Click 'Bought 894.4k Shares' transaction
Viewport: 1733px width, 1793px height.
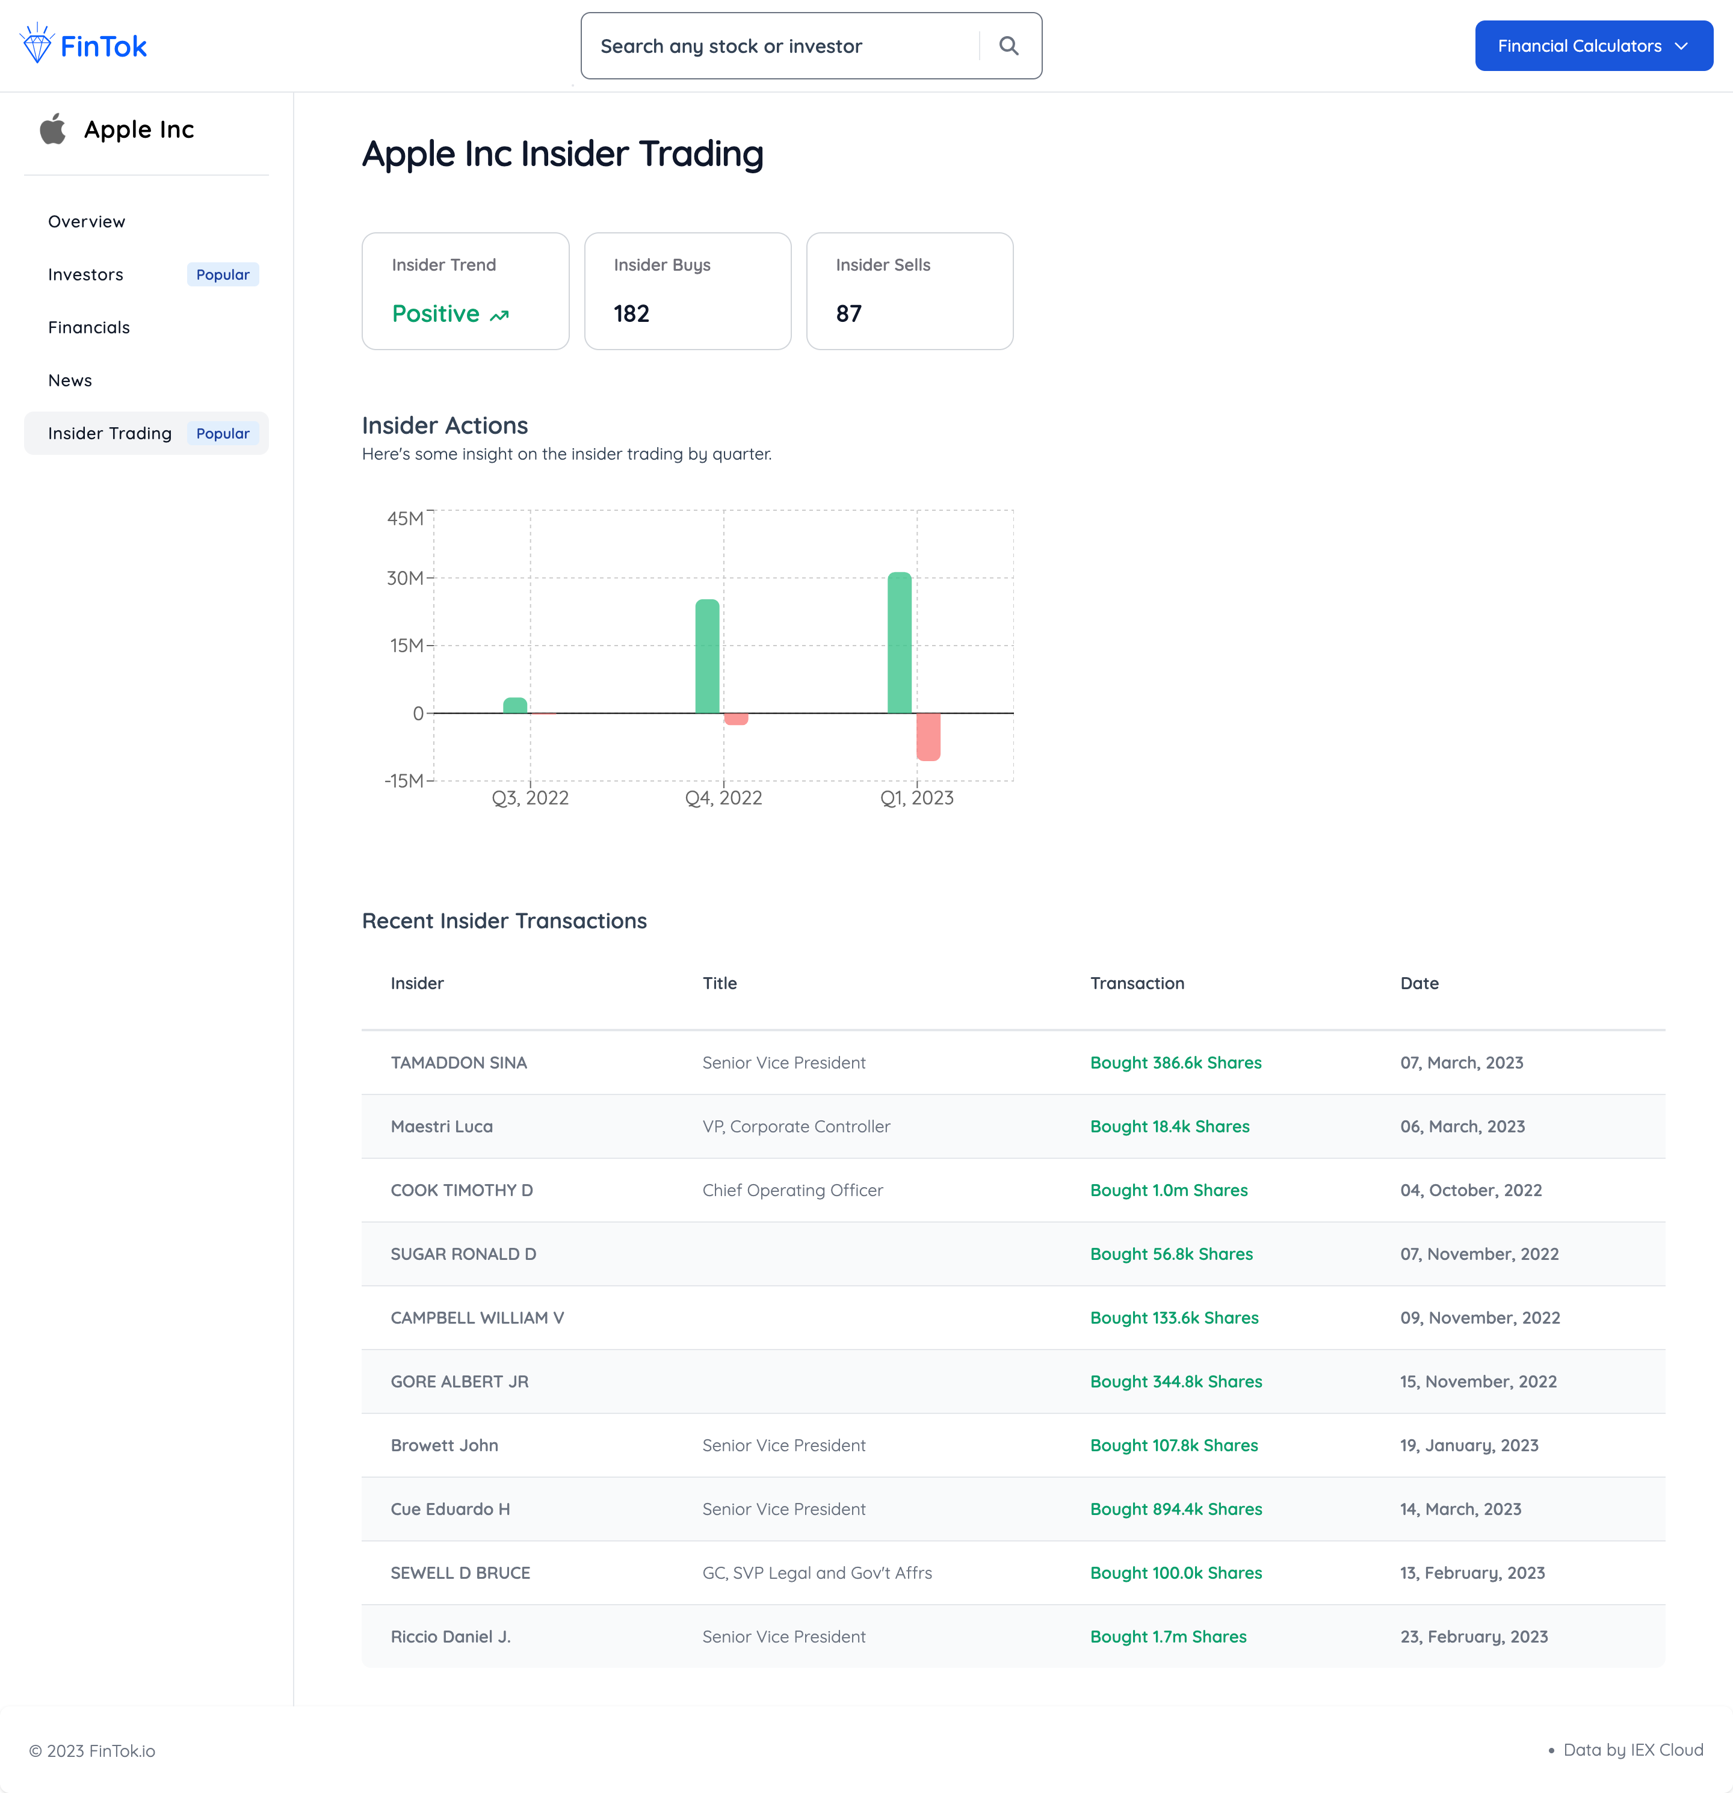tap(1176, 1510)
